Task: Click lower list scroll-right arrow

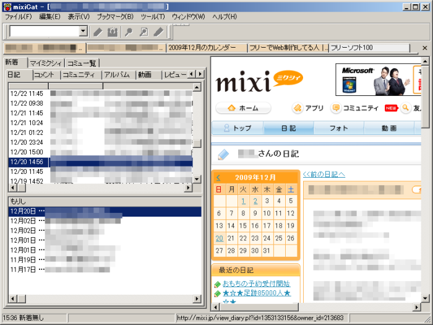Action: [197, 299]
